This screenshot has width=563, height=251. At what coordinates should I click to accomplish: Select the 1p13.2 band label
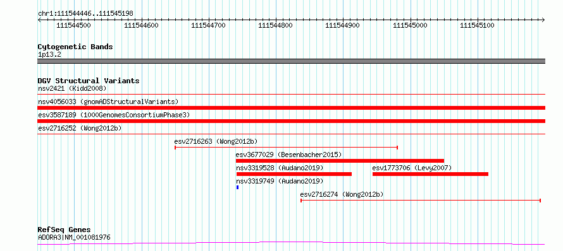[x=49, y=55]
